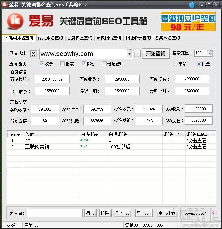The width and height of the screenshot is (222, 229).
Task: Click the blue shirt skin icon in title bar
Action: tap(192, 5)
